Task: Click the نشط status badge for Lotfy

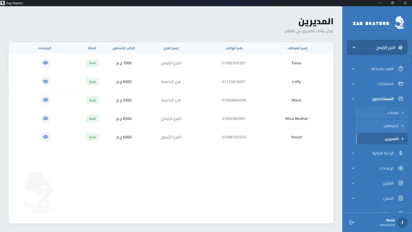Action: click(93, 82)
